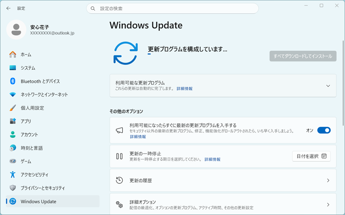Click the Windows Update sidebar sync icon
345x215 pixels.
tap(13, 201)
